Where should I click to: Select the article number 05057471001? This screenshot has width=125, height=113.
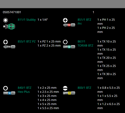[12, 12]
